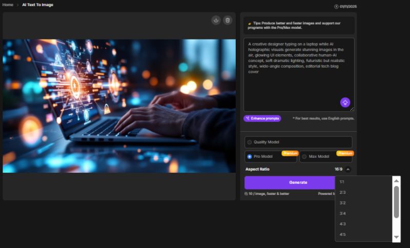Click scroll-down arrow in aspect ratio list

click(x=396, y=237)
